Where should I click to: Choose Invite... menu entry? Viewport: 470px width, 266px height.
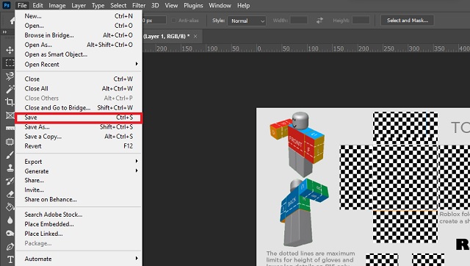click(x=79, y=190)
